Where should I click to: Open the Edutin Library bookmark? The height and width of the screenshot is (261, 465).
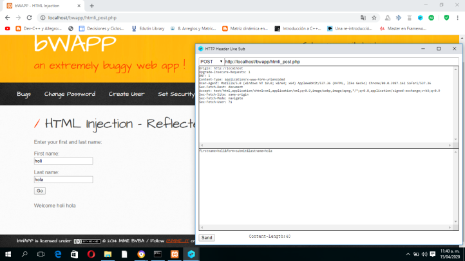click(148, 29)
